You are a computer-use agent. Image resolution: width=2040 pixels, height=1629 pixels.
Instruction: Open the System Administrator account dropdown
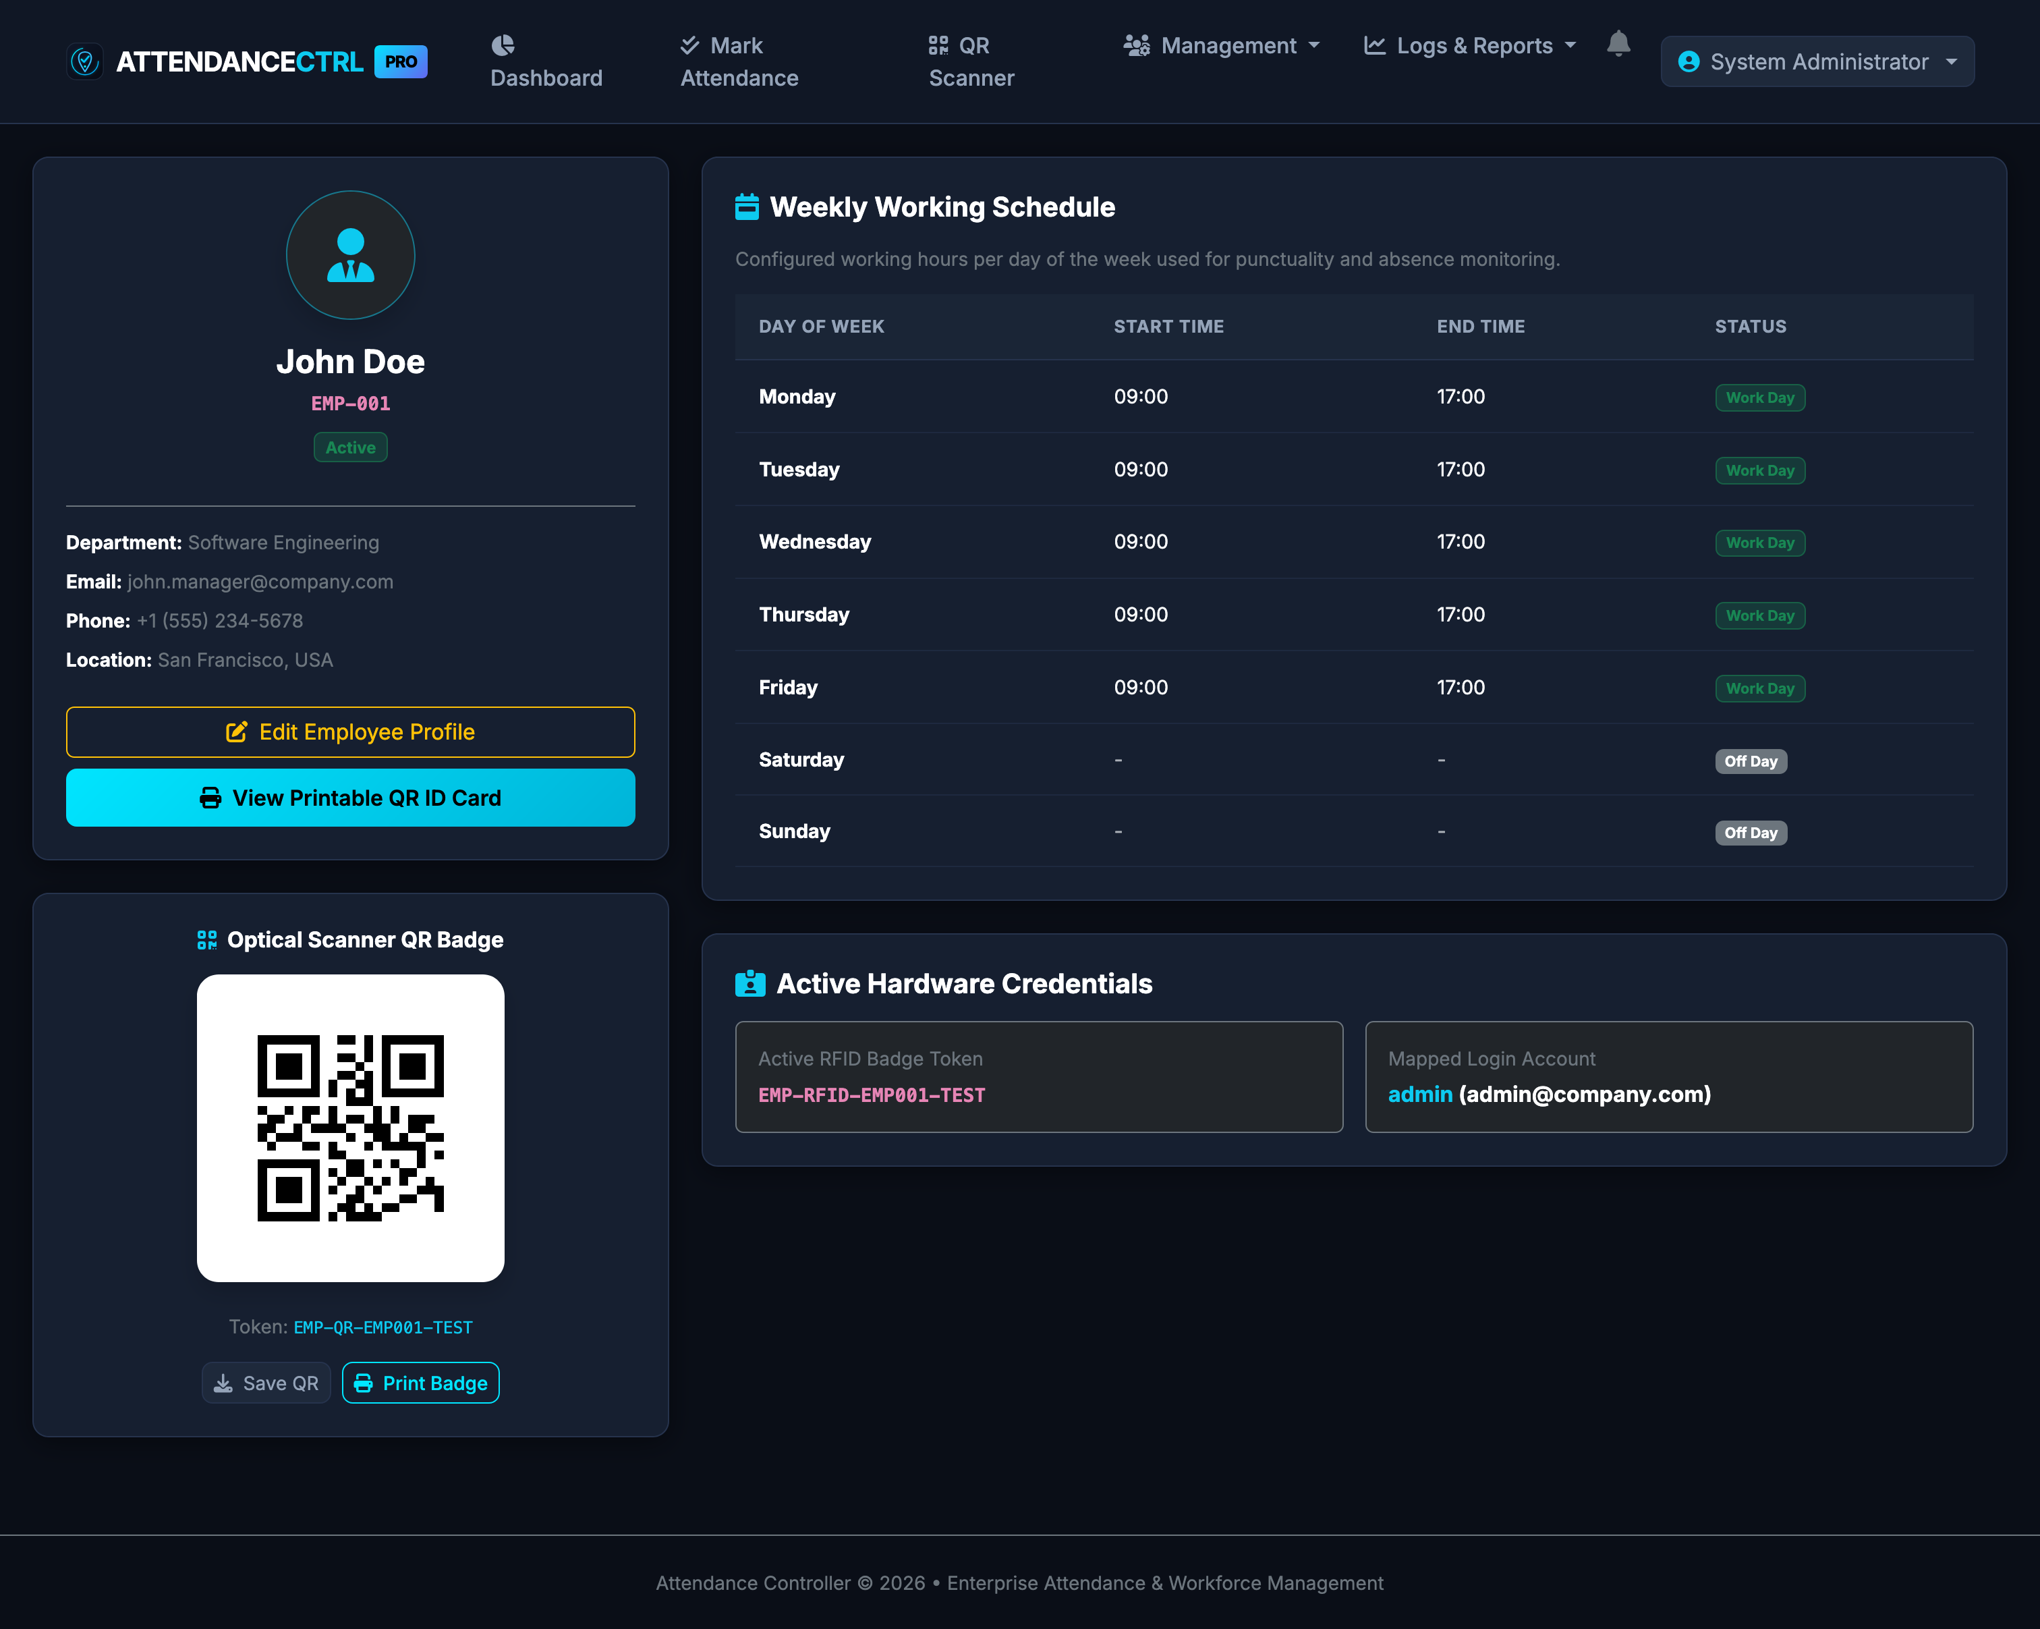click(x=1817, y=61)
